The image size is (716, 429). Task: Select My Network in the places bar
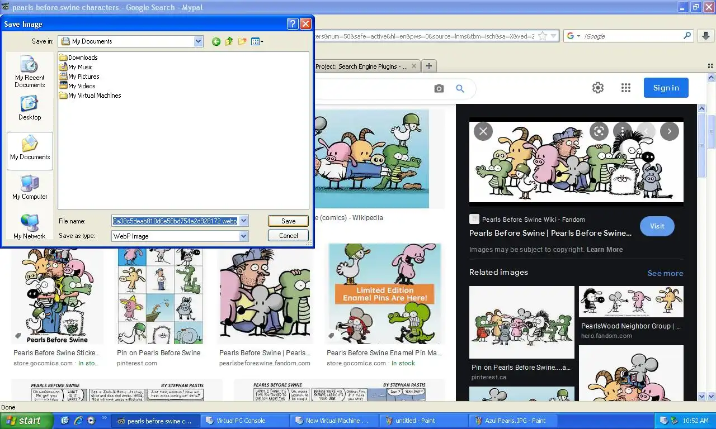pyautogui.click(x=30, y=227)
